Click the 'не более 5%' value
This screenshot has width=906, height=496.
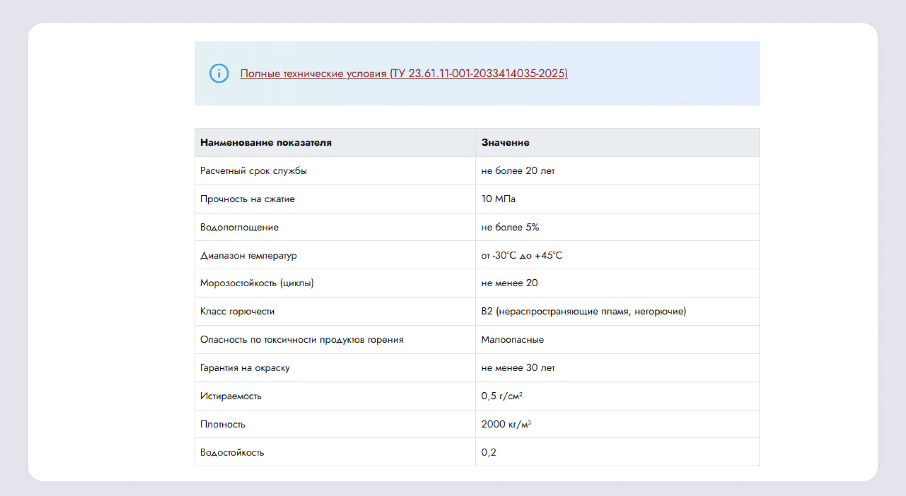(x=510, y=227)
